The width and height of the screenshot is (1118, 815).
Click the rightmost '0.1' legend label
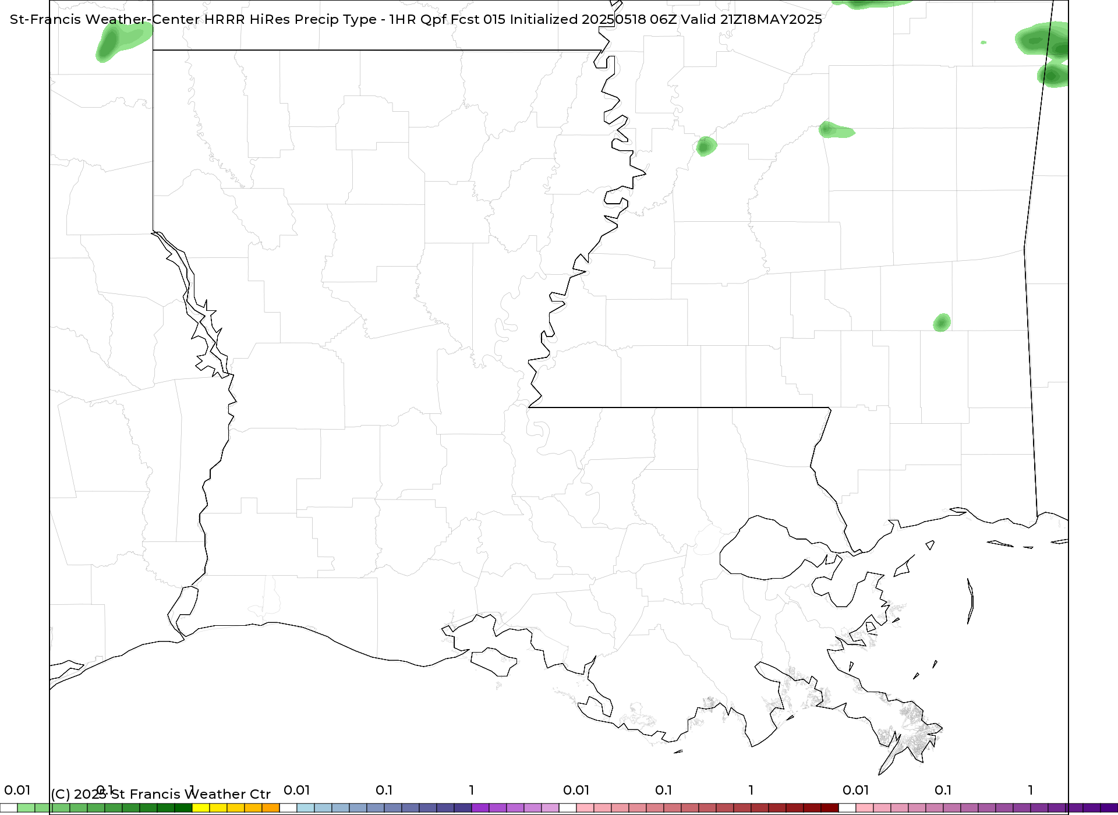coord(943,790)
